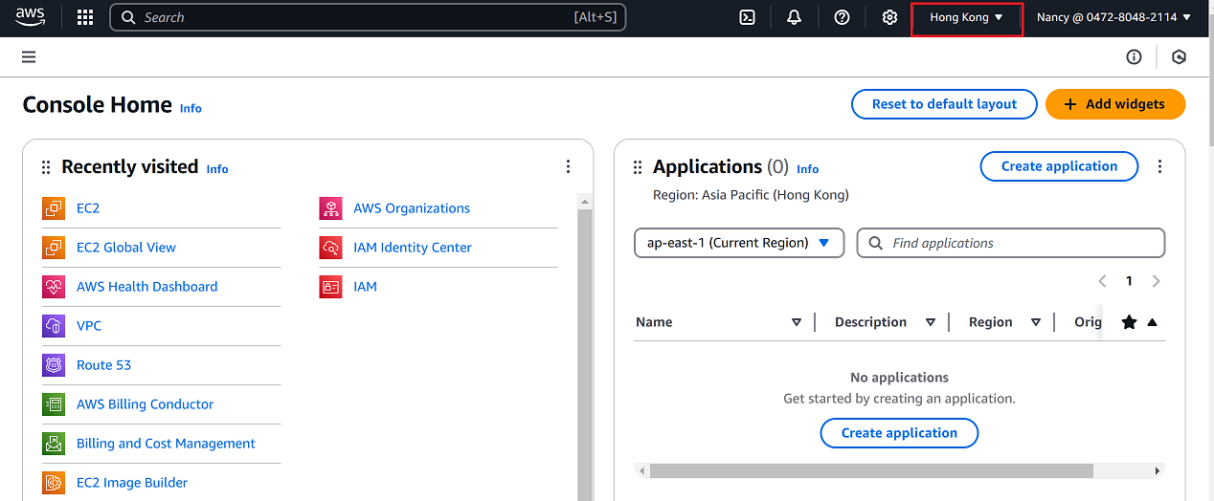
Task: Grab the Applications widget drag handle
Action: 638,167
